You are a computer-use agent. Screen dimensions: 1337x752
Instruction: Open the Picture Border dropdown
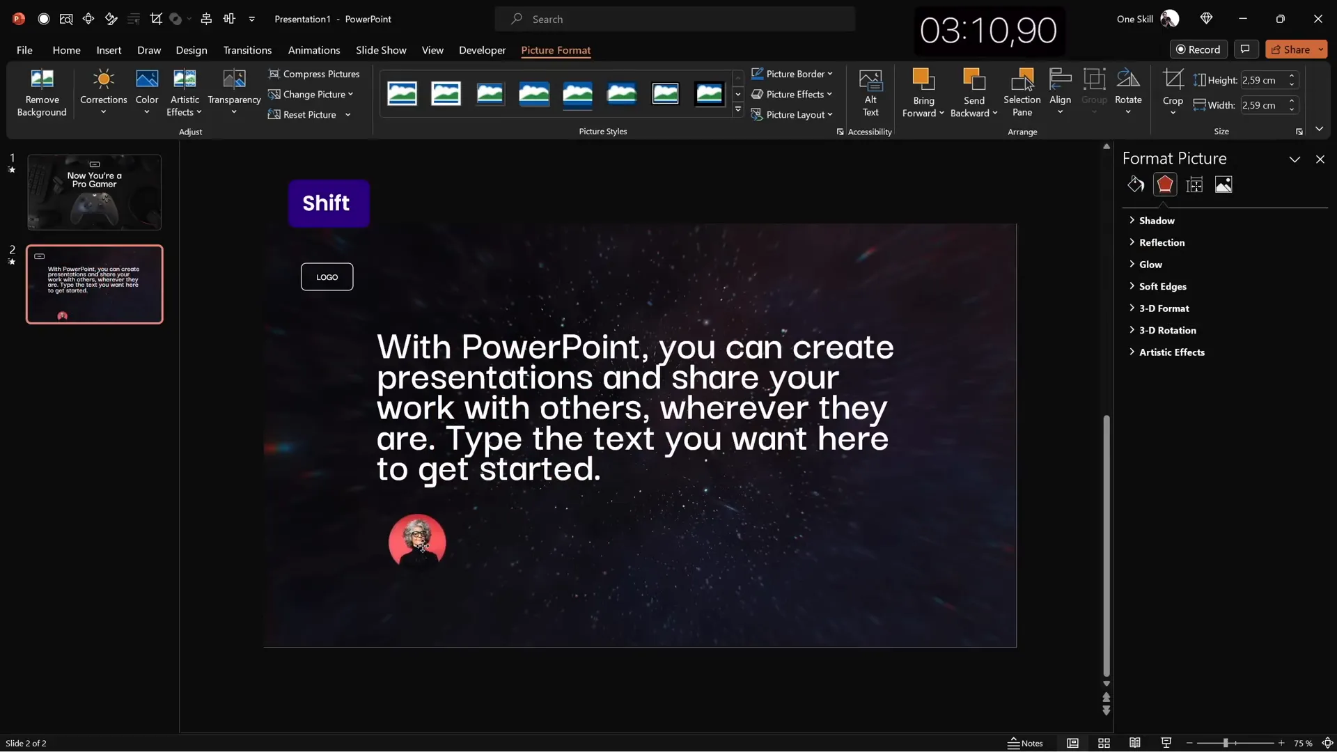coord(792,74)
